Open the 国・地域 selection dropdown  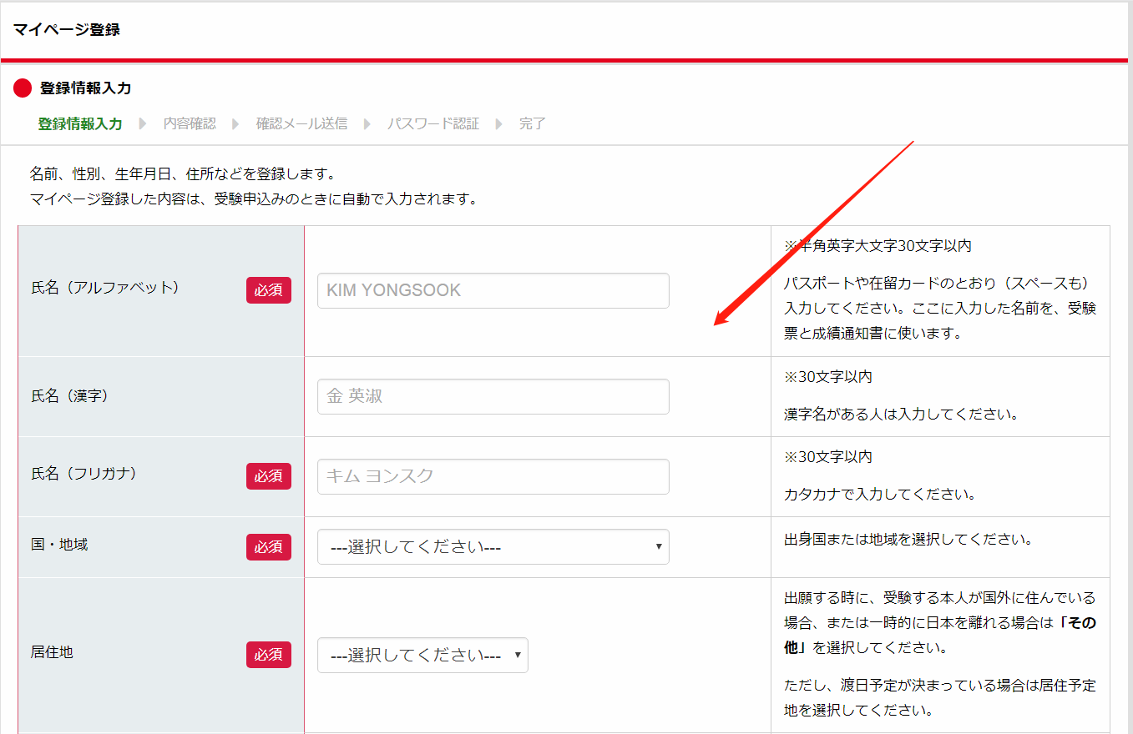[493, 546]
